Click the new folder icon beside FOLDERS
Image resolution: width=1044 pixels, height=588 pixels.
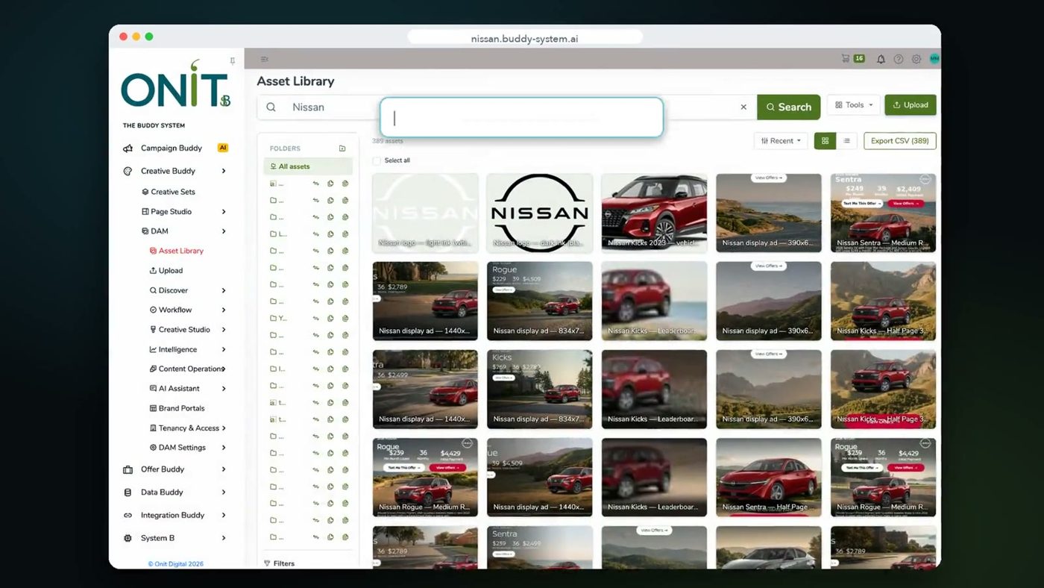342,148
